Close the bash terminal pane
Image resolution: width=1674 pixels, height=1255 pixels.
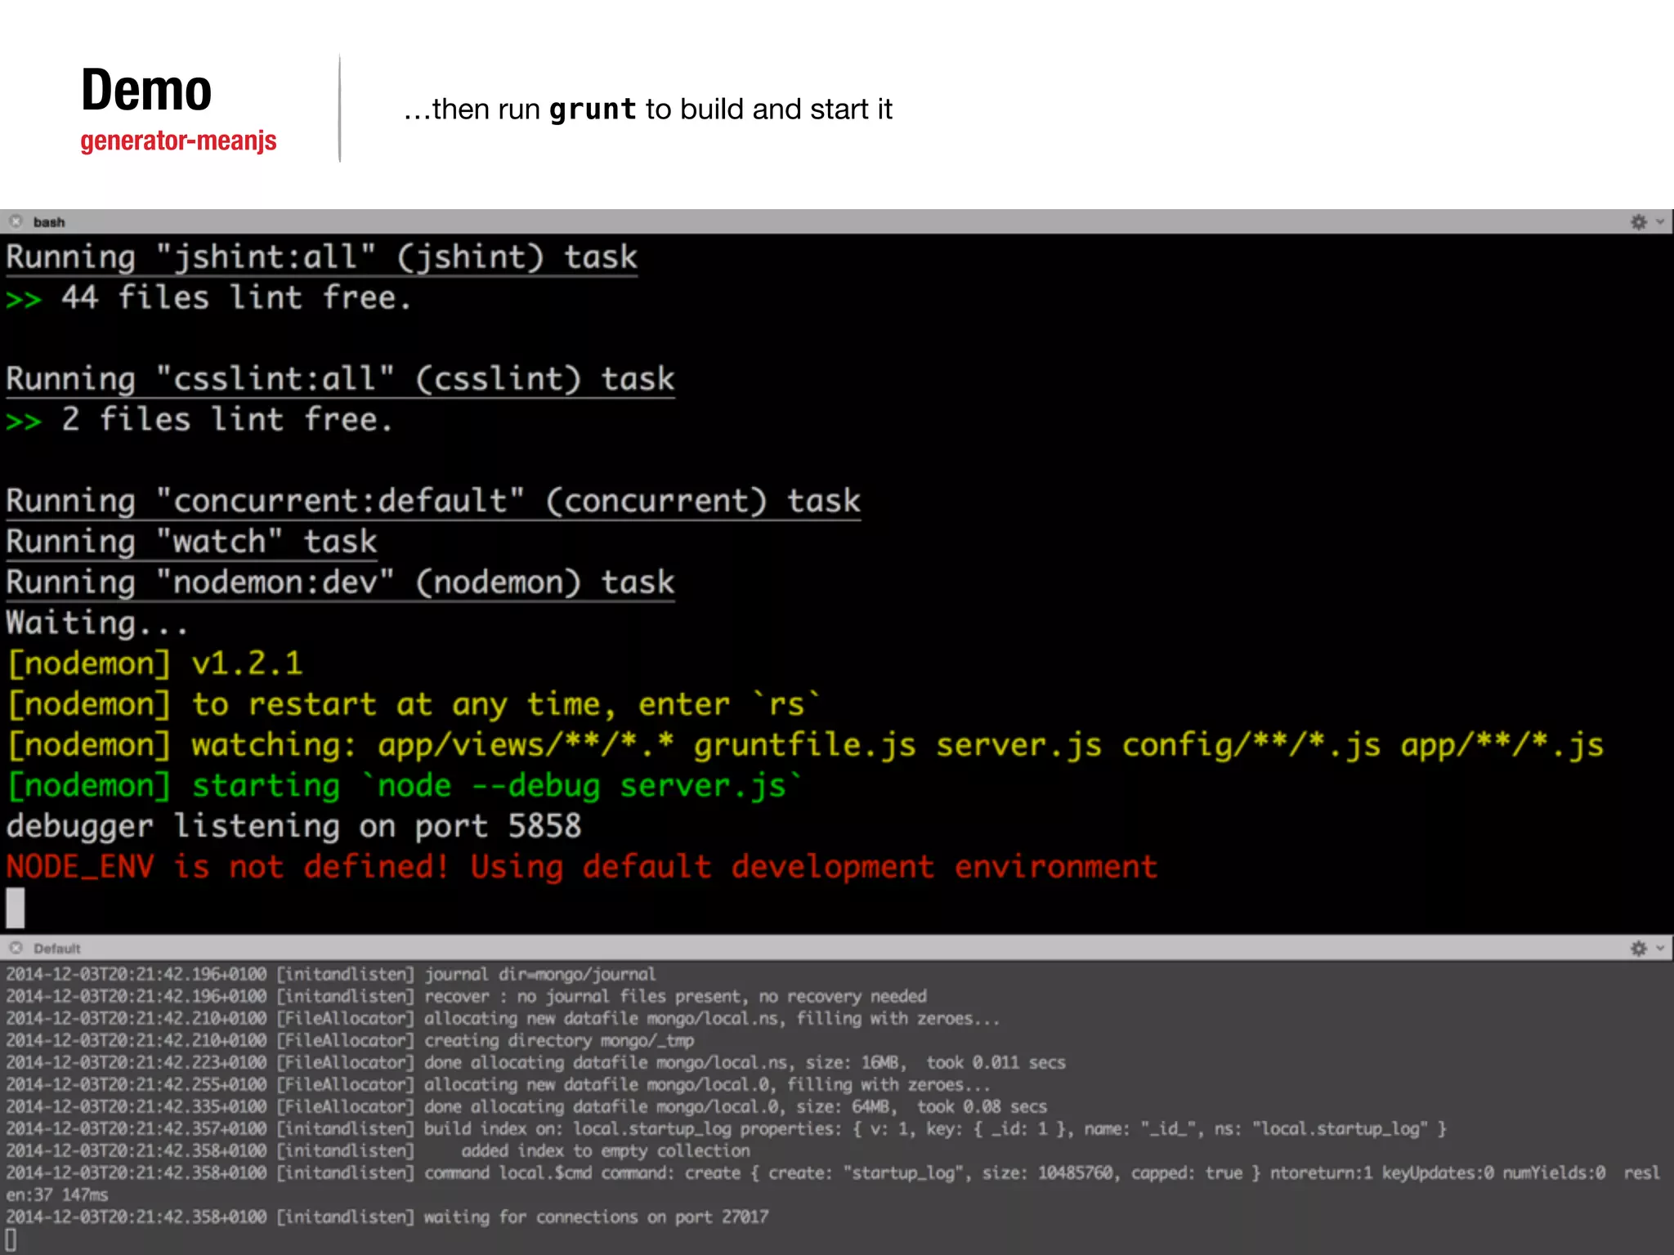(16, 221)
